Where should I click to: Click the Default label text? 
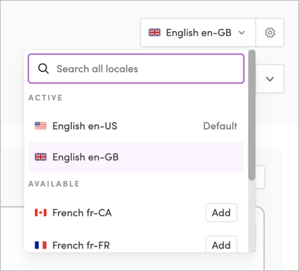click(x=220, y=126)
